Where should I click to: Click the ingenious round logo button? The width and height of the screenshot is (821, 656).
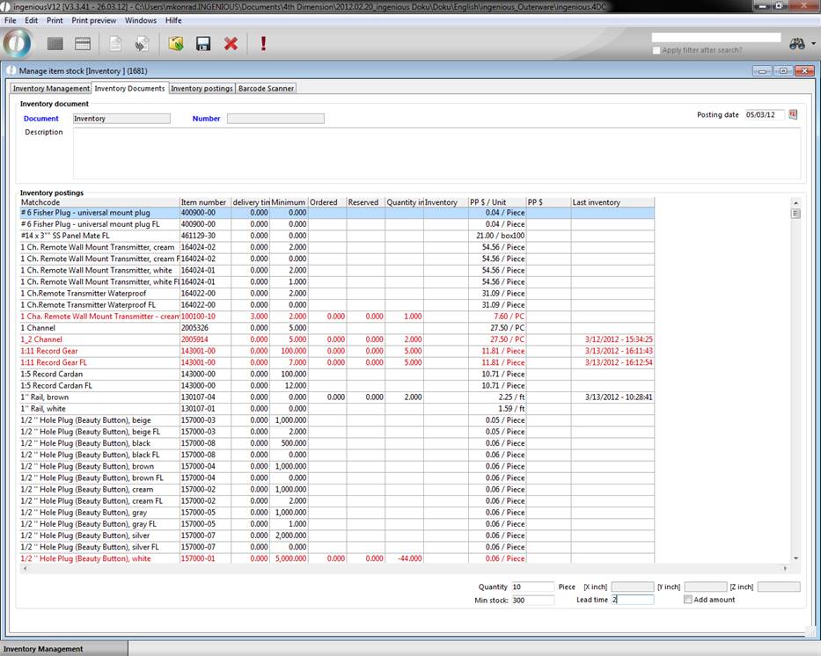pos(18,43)
